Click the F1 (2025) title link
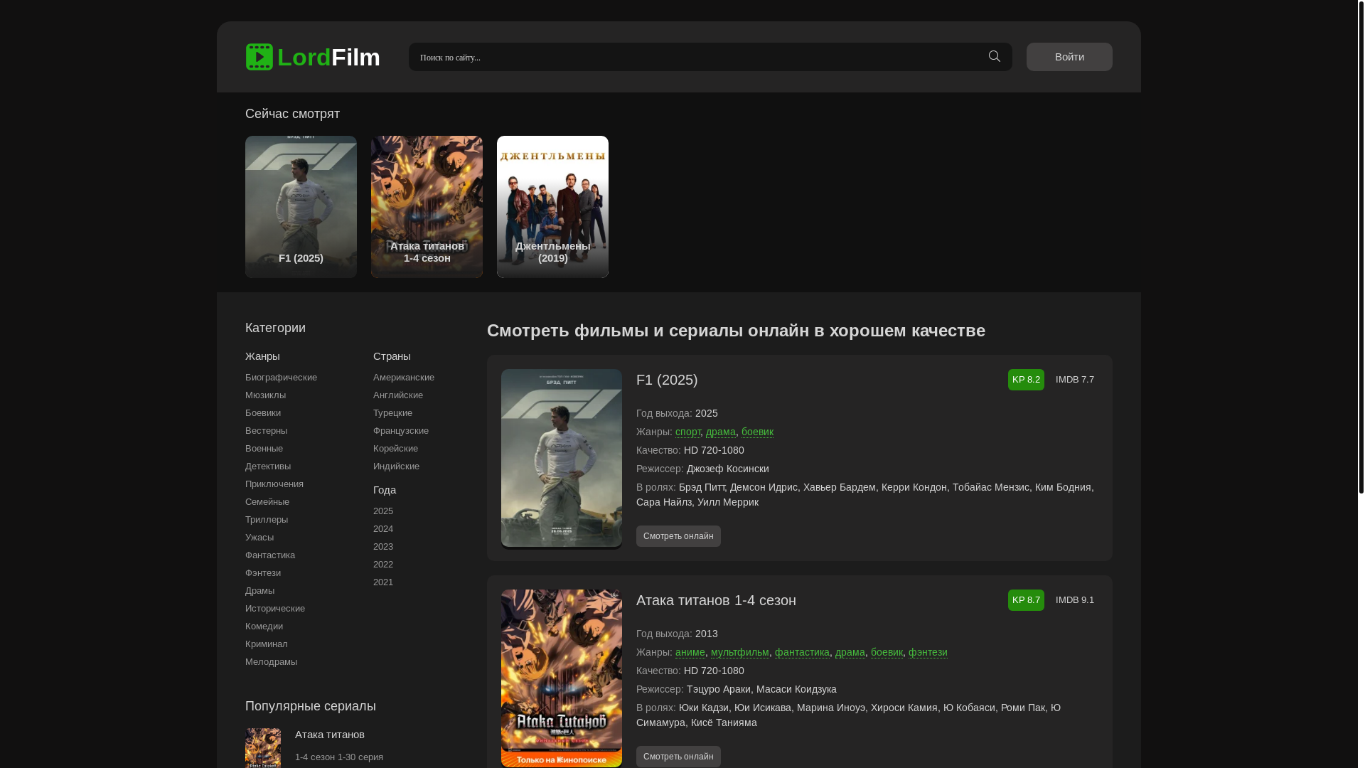 pyautogui.click(x=667, y=380)
